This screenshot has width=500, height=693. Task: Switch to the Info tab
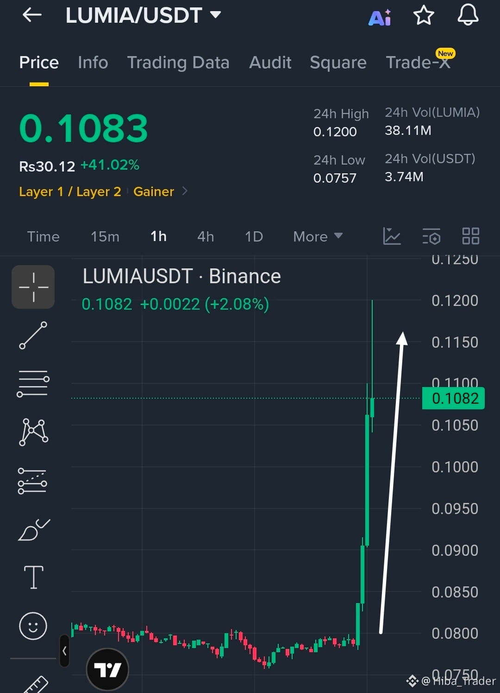(x=93, y=62)
